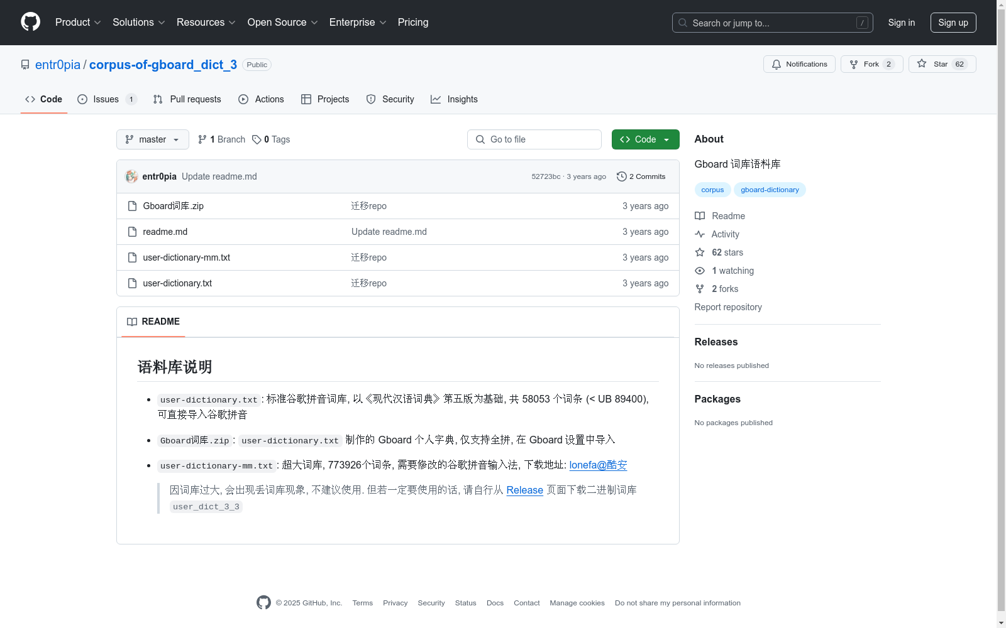The height and width of the screenshot is (628, 1006).
Task: Switch to the Issues tab
Action: (107, 99)
